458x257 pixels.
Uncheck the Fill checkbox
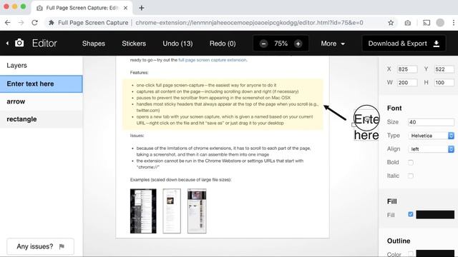point(411,214)
